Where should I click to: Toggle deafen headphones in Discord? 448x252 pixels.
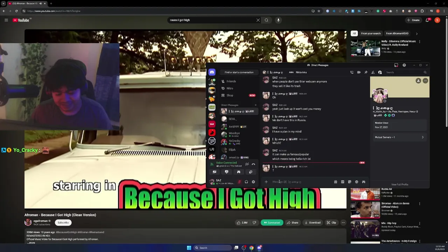coord(246,182)
